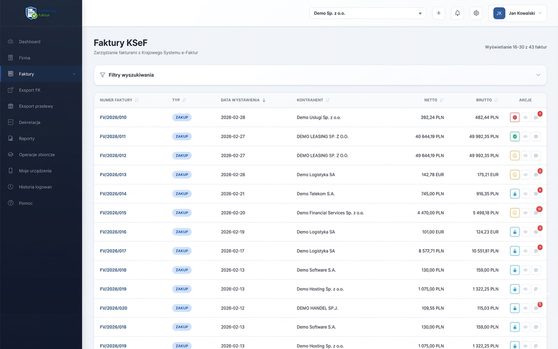
Task: Click the blue lock icon on FV/2026/014
Action: tap(515, 194)
